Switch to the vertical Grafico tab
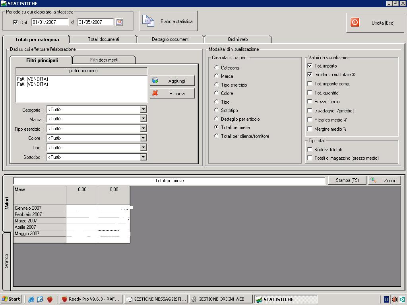 pos(6,261)
